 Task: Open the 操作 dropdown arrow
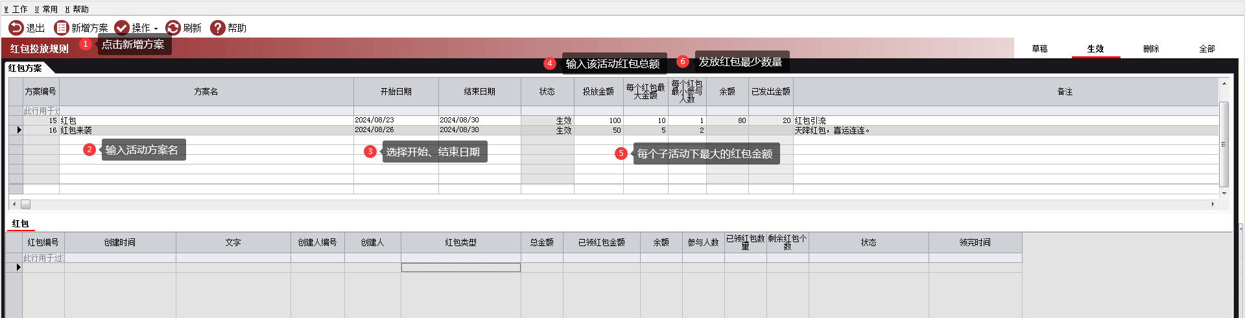point(156,28)
